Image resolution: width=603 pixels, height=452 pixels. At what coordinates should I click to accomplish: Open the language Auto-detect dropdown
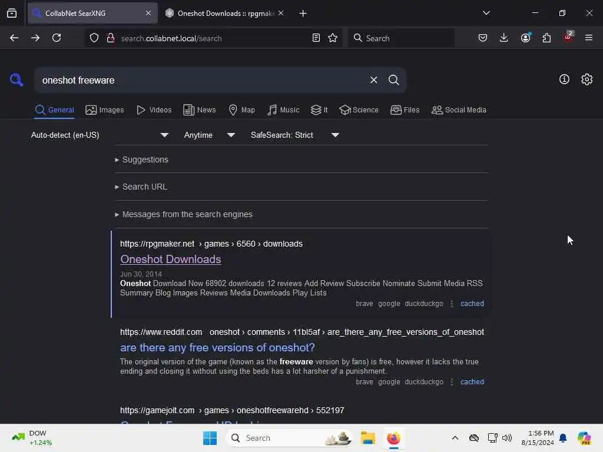pyautogui.click(x=100, y=135)
